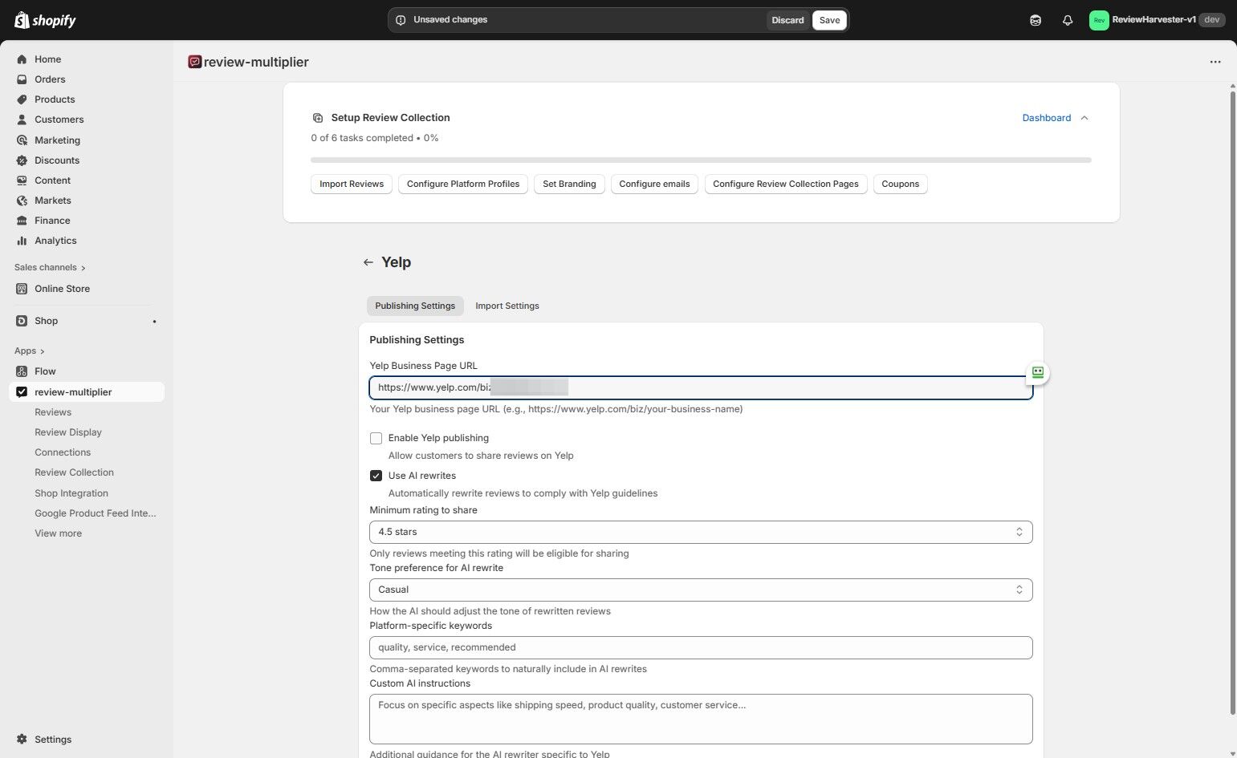Image resolution: width=1237 pixels, height=758 pixels.
Task: Click the three-dot menu beside review-multiplier header
Action: click(1215, 62)
